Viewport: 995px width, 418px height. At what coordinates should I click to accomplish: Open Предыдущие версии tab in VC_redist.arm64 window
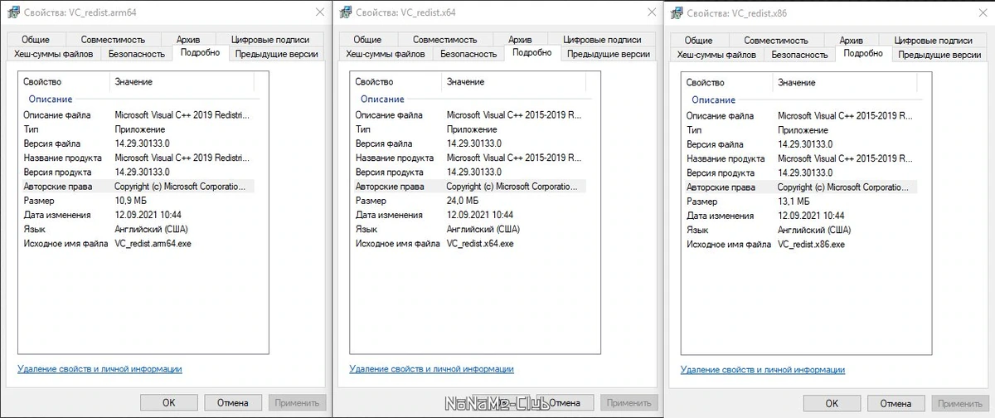click(277, 54)
